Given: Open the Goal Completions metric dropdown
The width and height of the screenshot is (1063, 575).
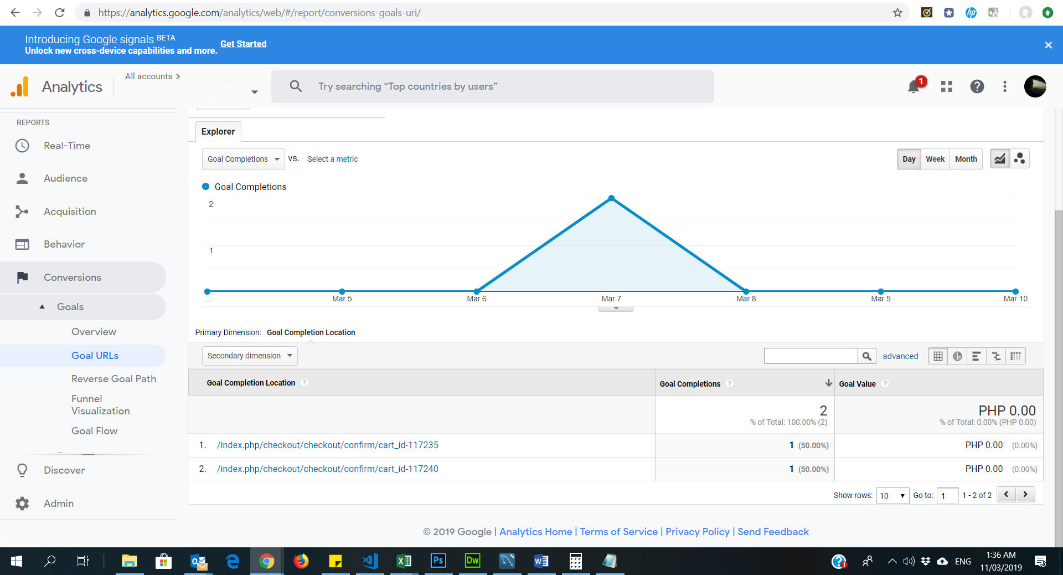Looking at the screenshot, I should (244, 159).
